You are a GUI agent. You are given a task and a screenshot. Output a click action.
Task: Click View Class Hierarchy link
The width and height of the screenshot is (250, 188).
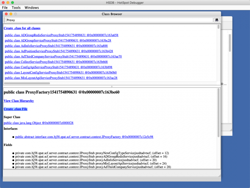tap(19, 101)
